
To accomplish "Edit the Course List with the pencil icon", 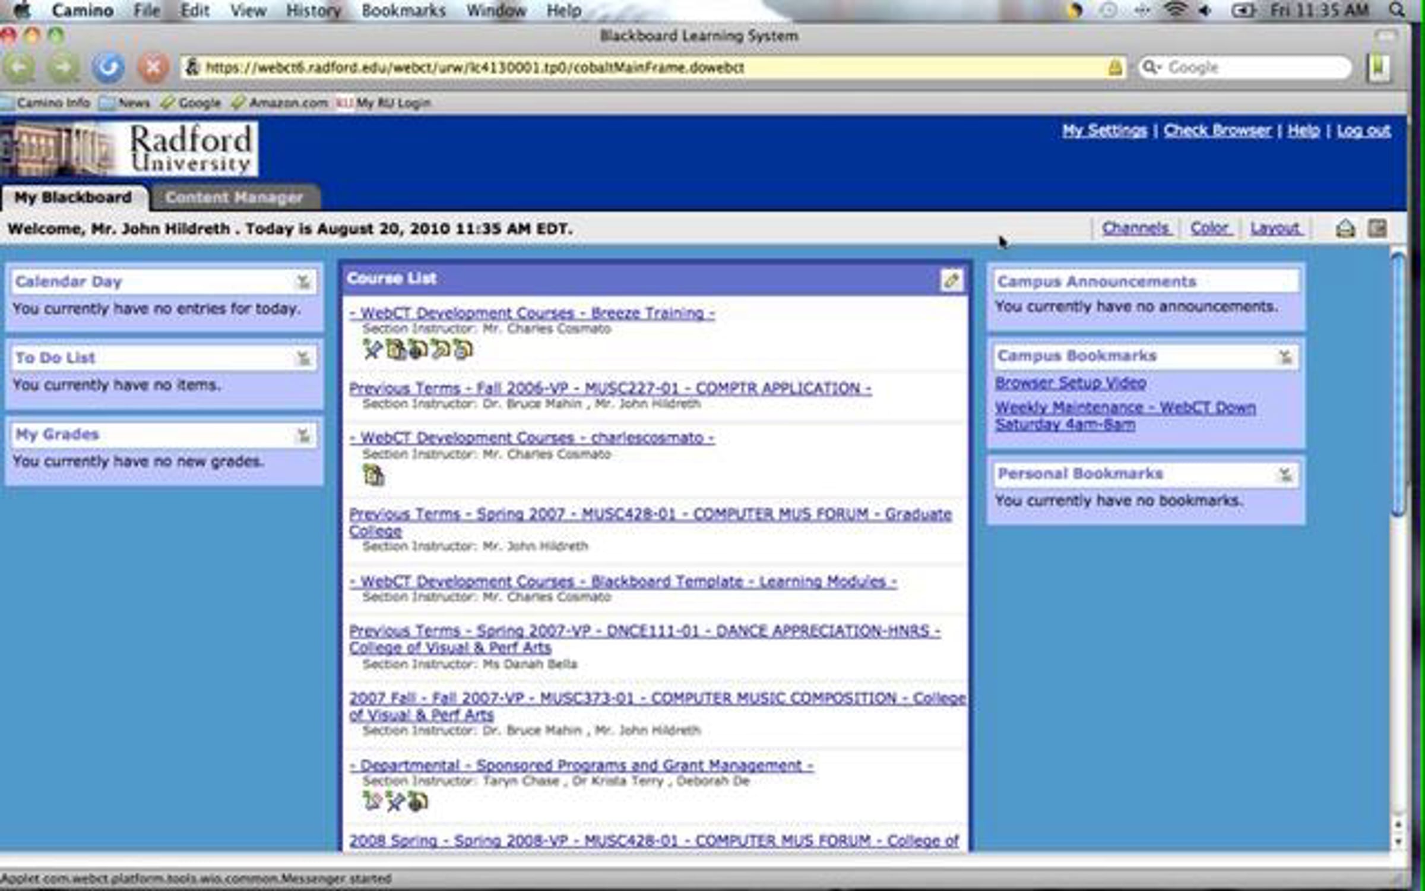I will [x=951, y=280].
